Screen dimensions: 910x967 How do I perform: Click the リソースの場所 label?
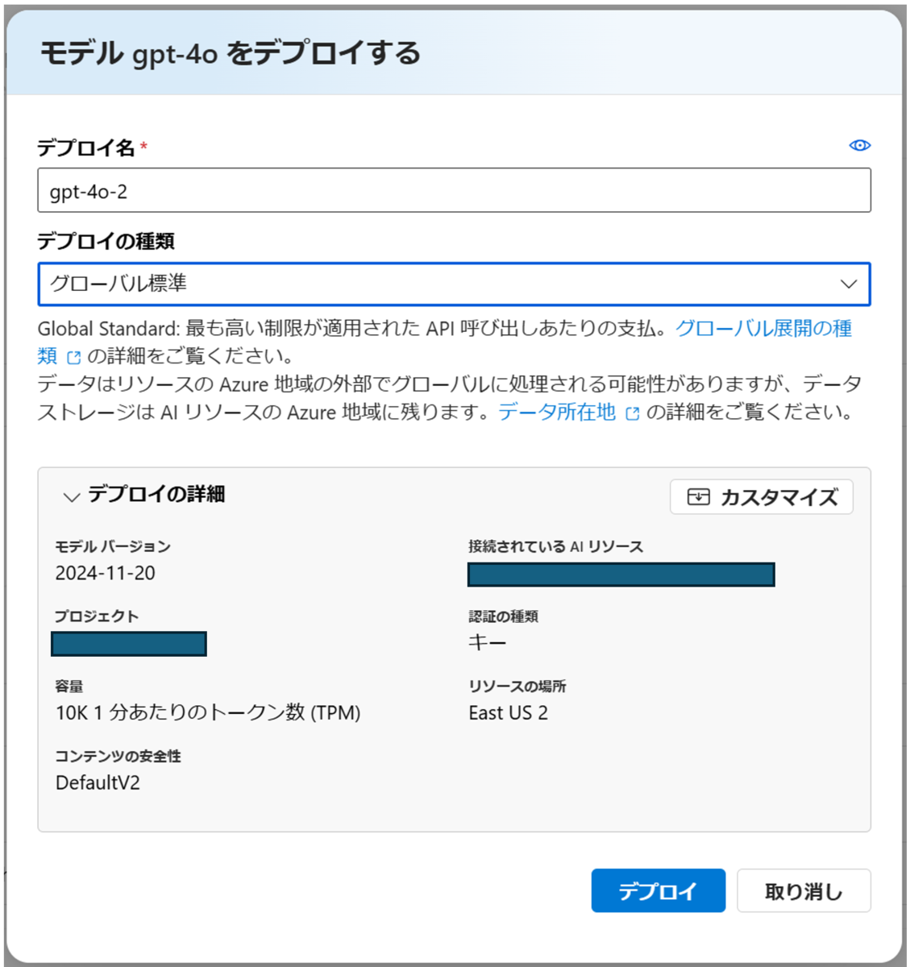pos(517,686)
